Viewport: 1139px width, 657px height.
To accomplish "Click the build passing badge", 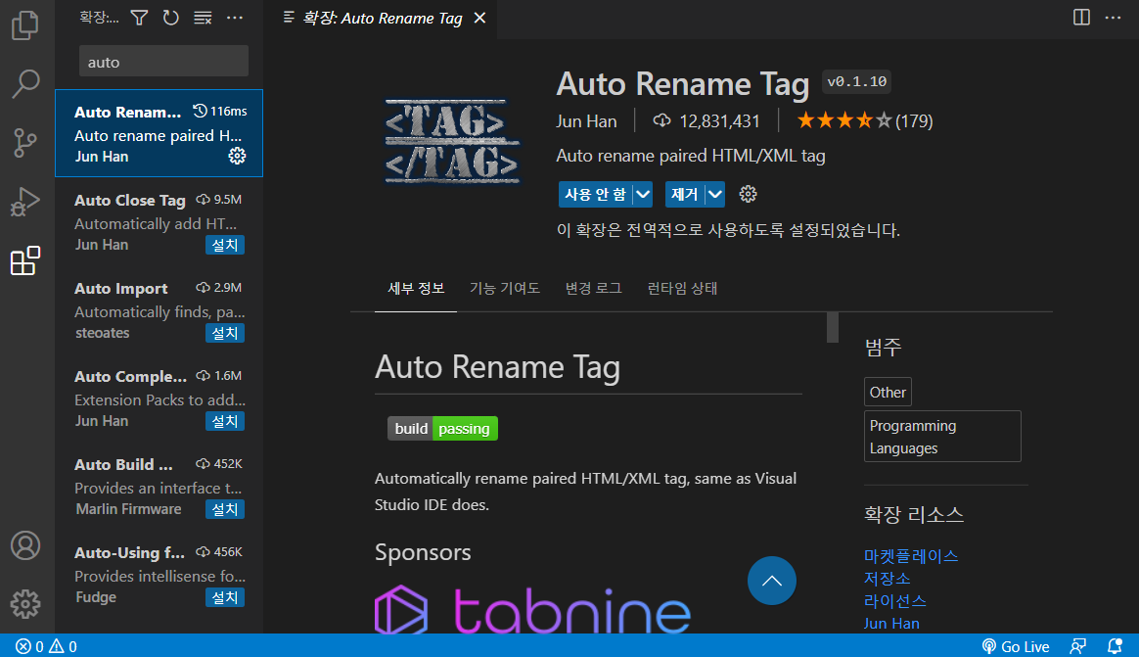I will pyautogui.click(x=442, y=429).
